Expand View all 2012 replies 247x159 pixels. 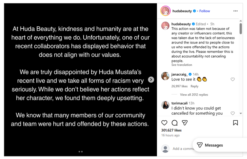pos(194,95)
